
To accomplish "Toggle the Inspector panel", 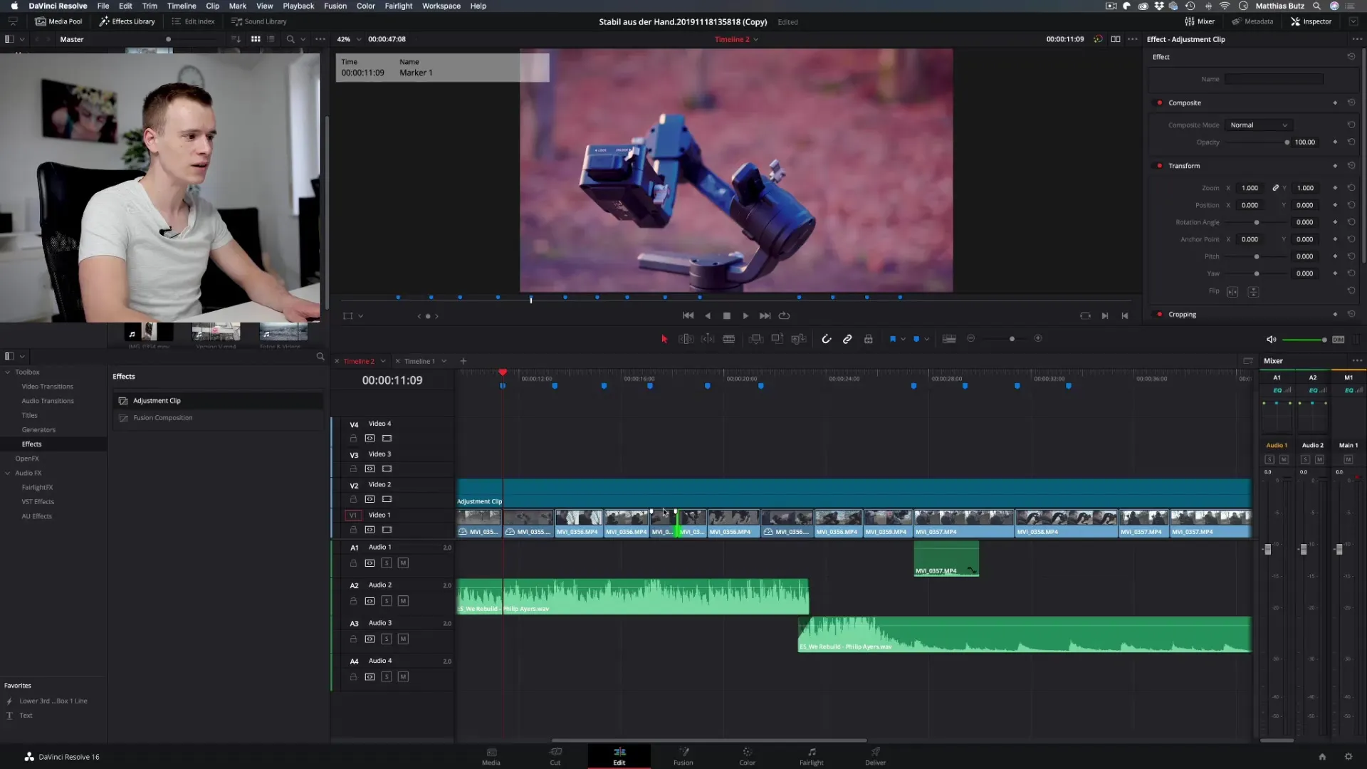I will 1311,21.
